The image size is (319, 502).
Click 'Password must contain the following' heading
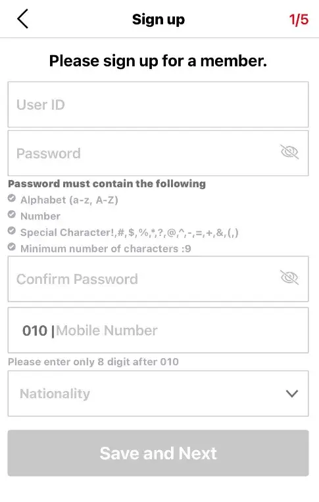(107, 184)
